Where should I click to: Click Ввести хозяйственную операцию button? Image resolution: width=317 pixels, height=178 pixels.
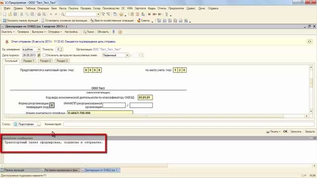112,21
